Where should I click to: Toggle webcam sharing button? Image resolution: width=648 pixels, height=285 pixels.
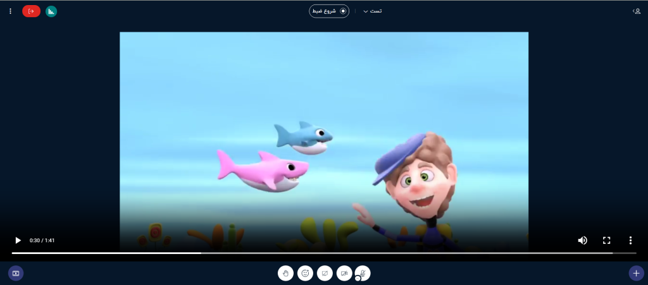[344, 273]
